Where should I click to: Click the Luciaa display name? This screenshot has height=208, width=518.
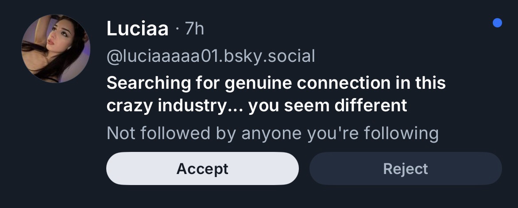[x=137, y=29]
